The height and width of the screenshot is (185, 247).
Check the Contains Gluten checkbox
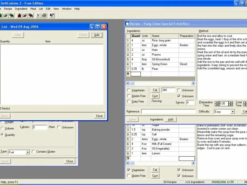[x=33, y=152]
